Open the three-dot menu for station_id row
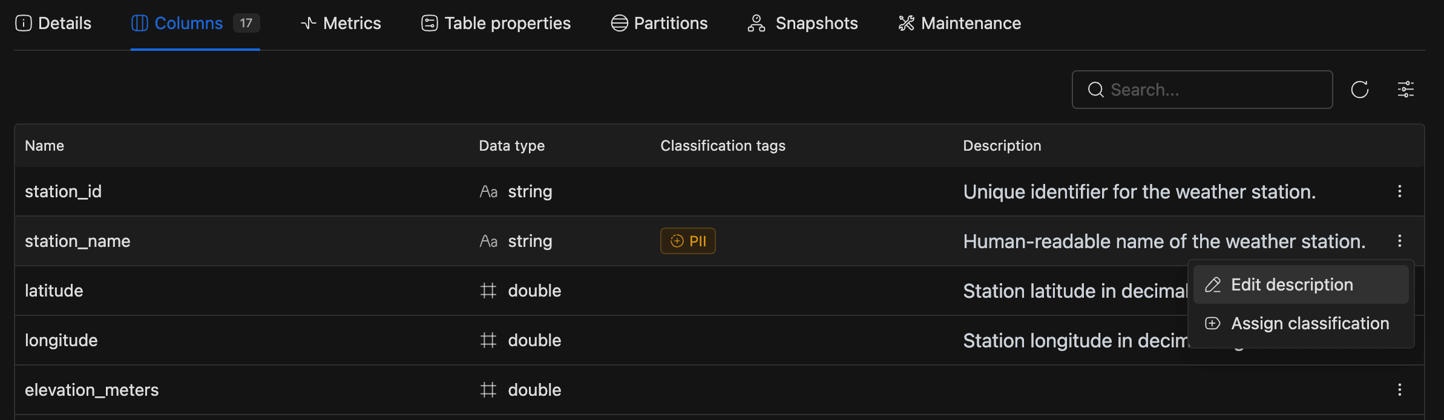 coord(1399,191)
